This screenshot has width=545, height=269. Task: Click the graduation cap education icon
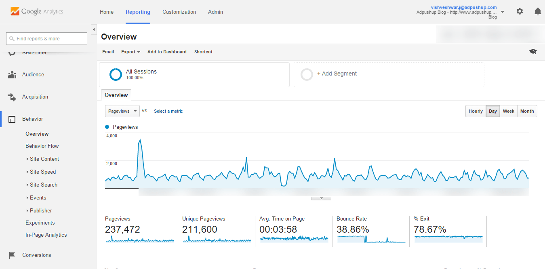tap(533, 52)
